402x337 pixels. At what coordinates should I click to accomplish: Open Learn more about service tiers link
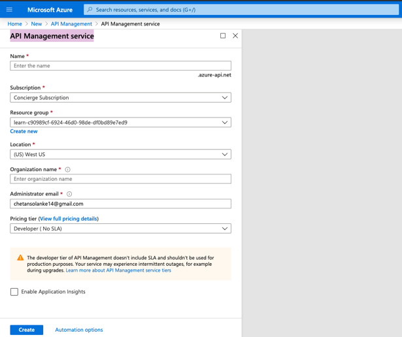(118, 270)
